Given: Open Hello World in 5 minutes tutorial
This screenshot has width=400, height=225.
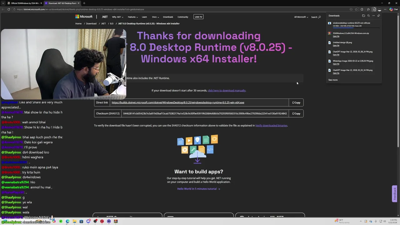Looking at the screenshot, I should coord(198,189).
